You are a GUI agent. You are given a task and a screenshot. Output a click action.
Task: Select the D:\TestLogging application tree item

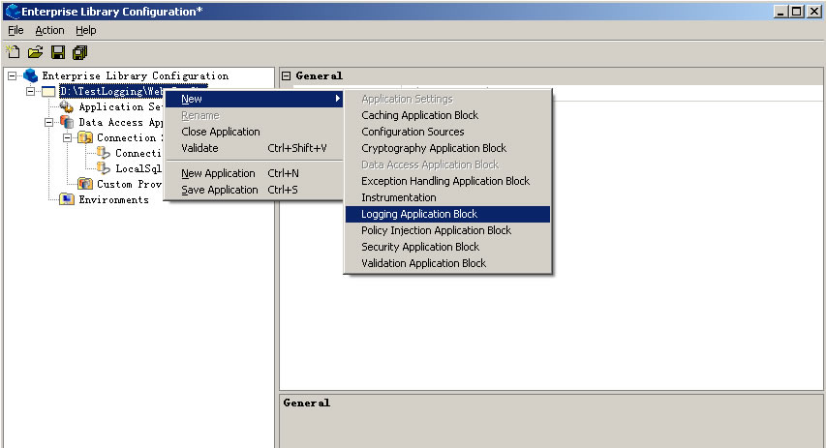tap(111, 92)
